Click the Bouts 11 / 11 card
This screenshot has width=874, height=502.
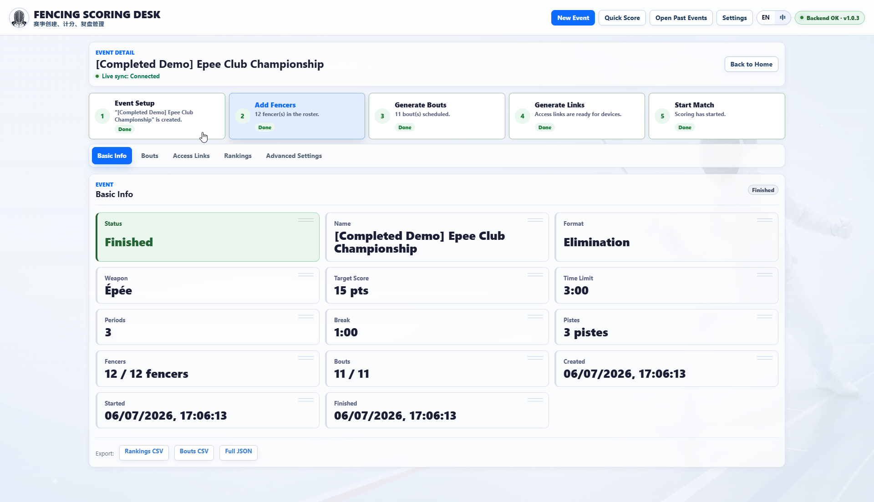437,369
